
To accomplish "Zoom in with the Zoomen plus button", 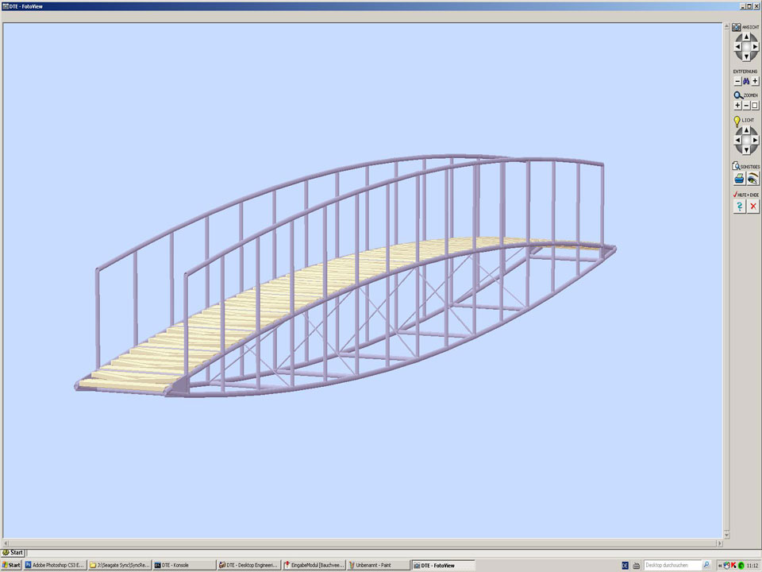I will tap(737, 105).
